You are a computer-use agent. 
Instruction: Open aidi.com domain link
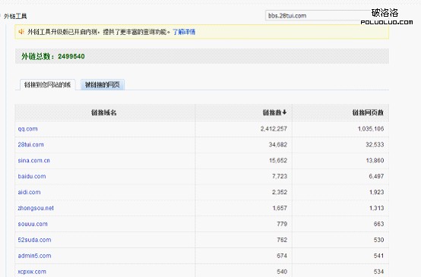pos(29,192)
